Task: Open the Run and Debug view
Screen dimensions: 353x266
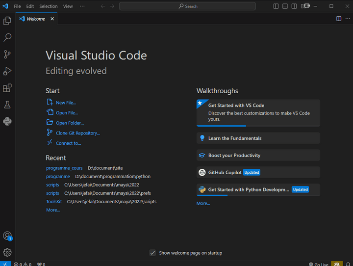Action: click(7, 71)
